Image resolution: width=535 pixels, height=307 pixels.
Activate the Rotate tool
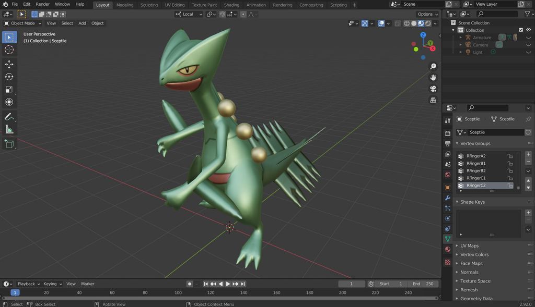click(9, 77)
